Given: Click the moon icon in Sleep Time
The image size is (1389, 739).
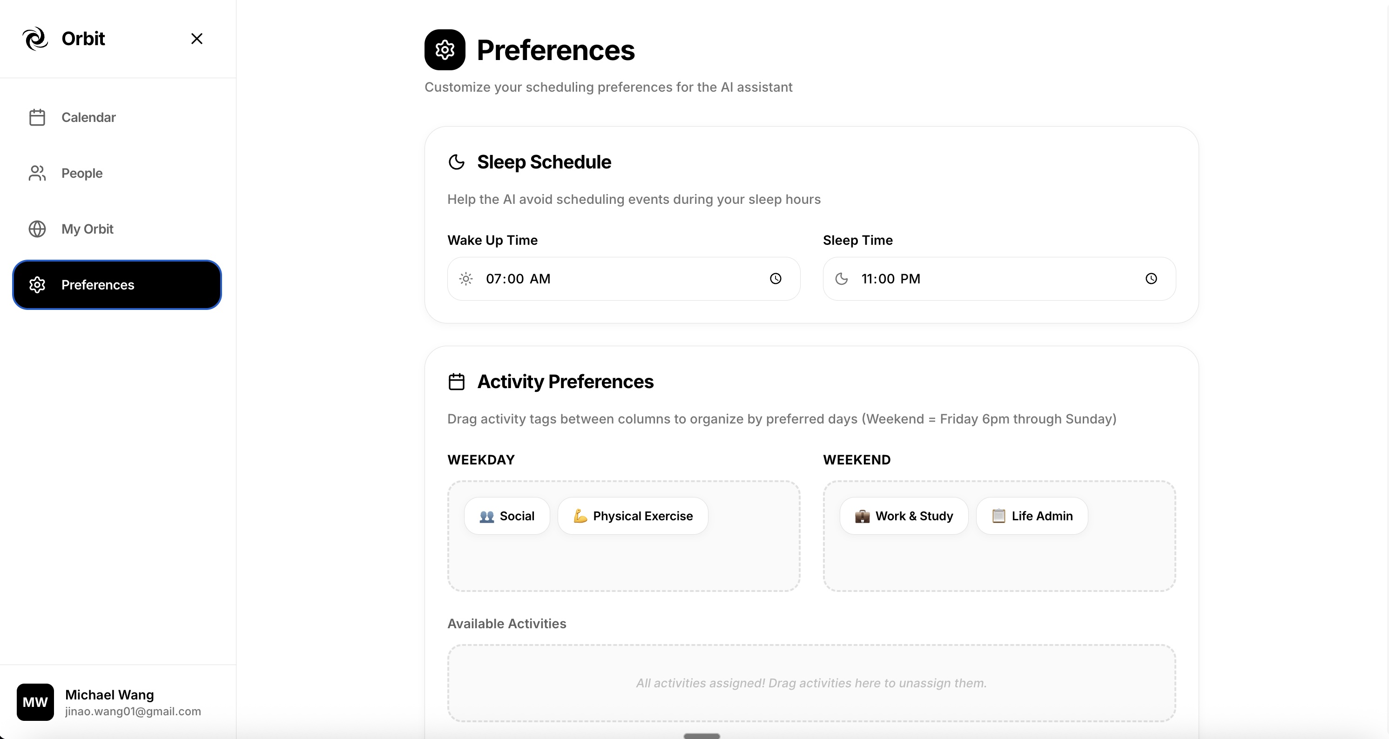Looking at the screenshot, I should [842, 279].
